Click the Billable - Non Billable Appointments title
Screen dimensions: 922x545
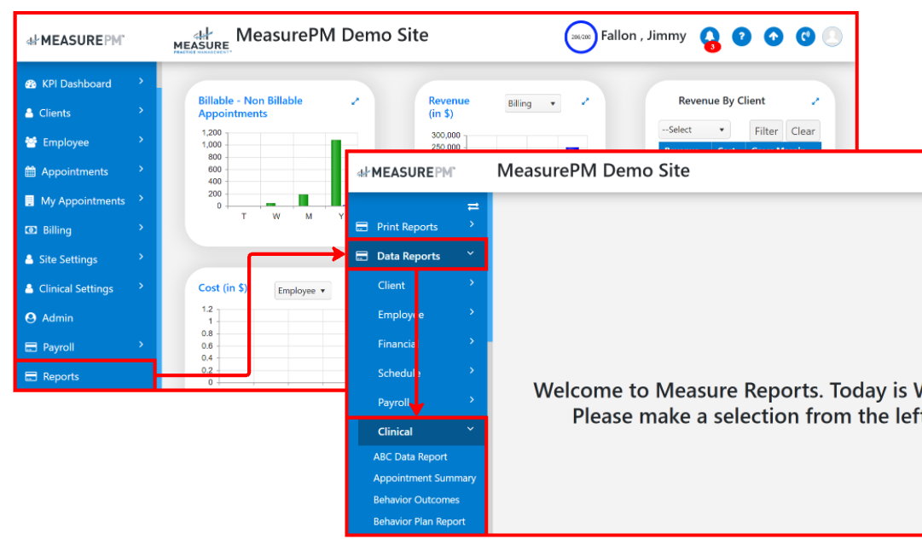tap(250, 107)
